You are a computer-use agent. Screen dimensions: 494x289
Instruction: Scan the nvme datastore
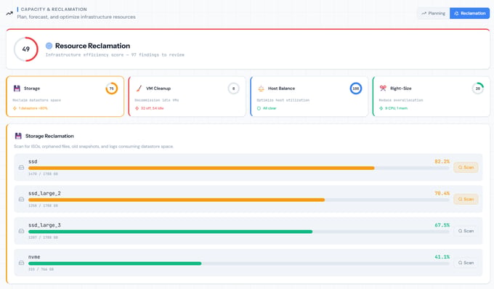click(x=466, y=263)
